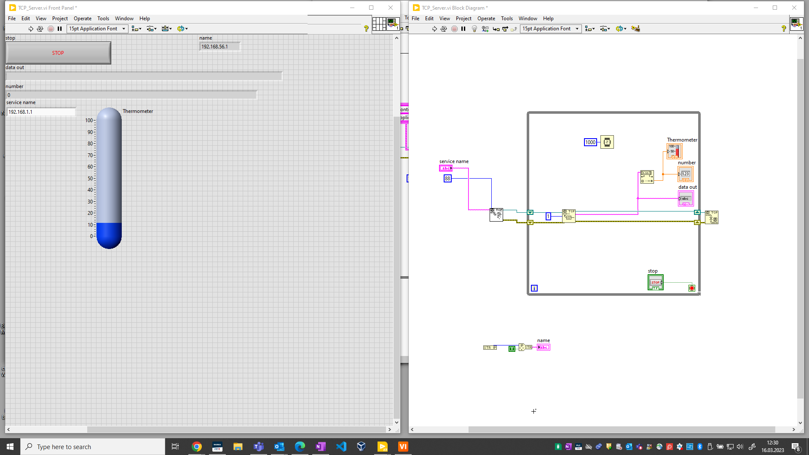Click the TCP Create Listener node
This screenshot has height=455, width=809.
pos(496,214)
